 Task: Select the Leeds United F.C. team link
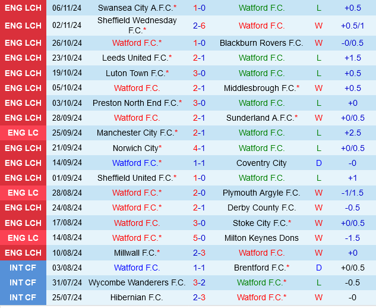click(135, 58)
